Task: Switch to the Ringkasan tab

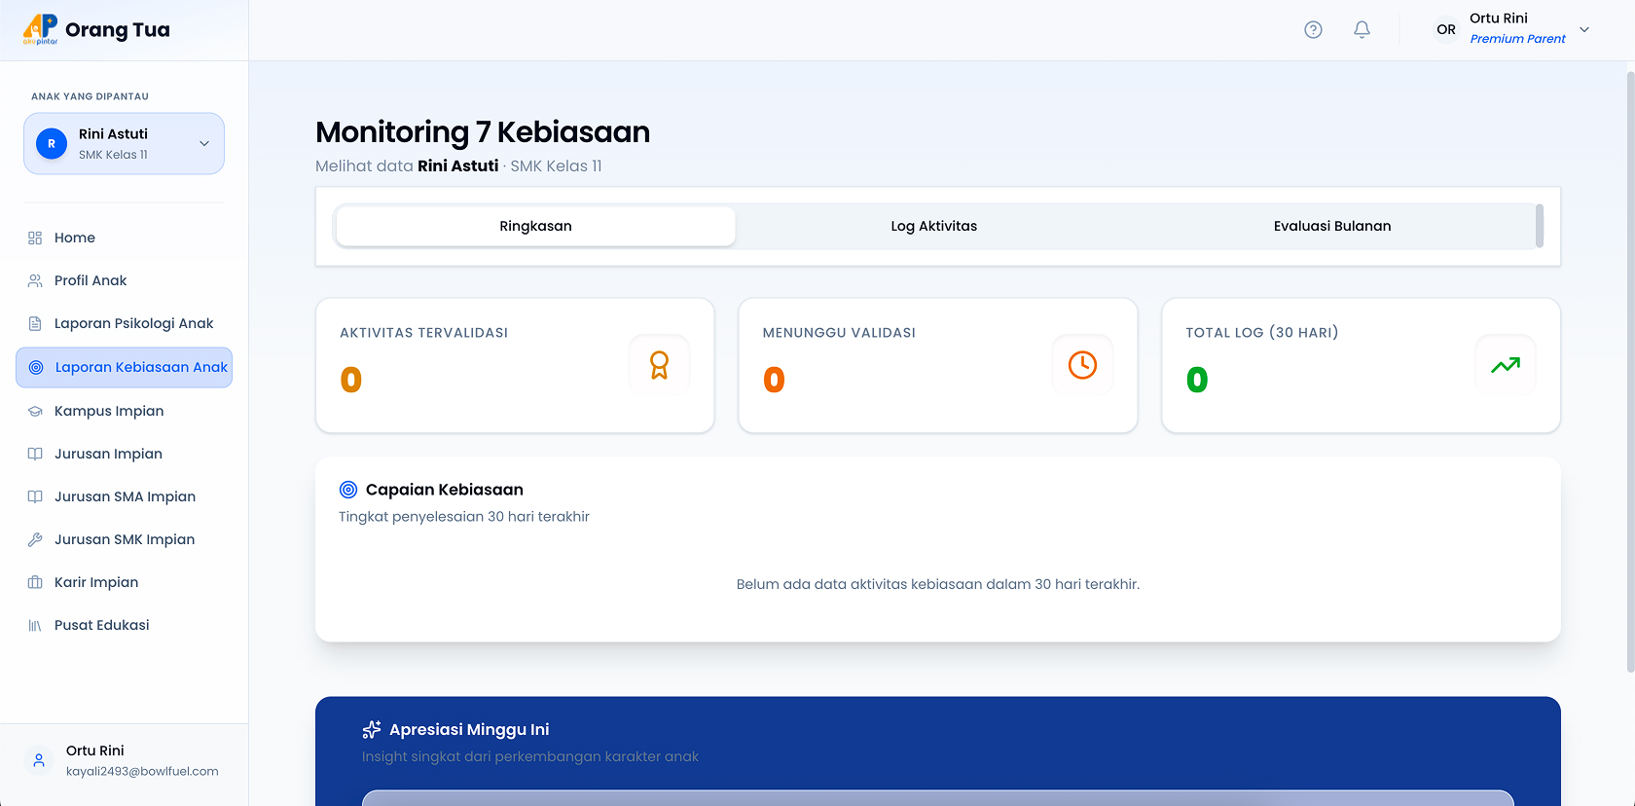Action: point(535,227)
